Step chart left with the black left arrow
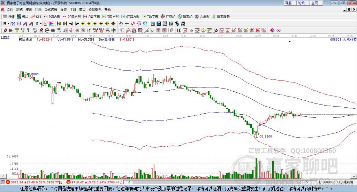Viewport: 357px width, 192px height. [71, 24]
